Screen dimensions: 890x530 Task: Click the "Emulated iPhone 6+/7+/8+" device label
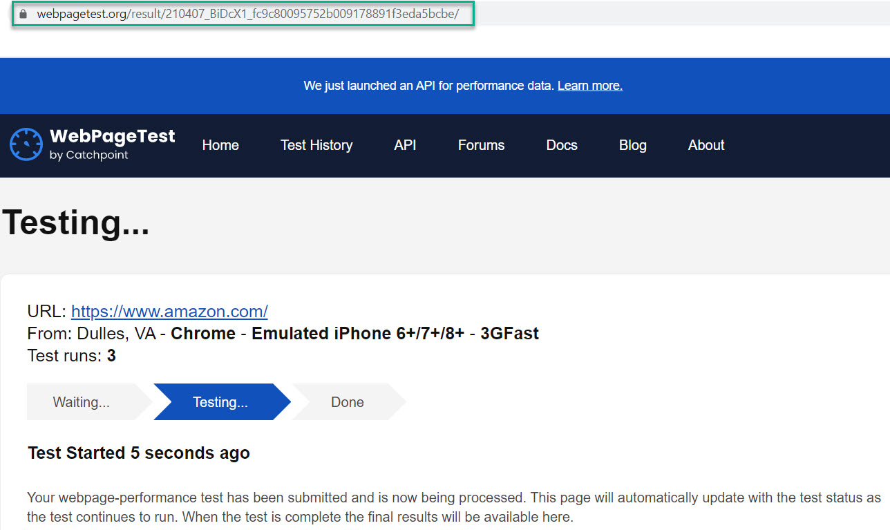pos(357,334)
